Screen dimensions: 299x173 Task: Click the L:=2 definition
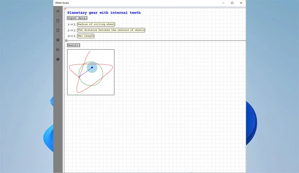(x=72, y=30)
